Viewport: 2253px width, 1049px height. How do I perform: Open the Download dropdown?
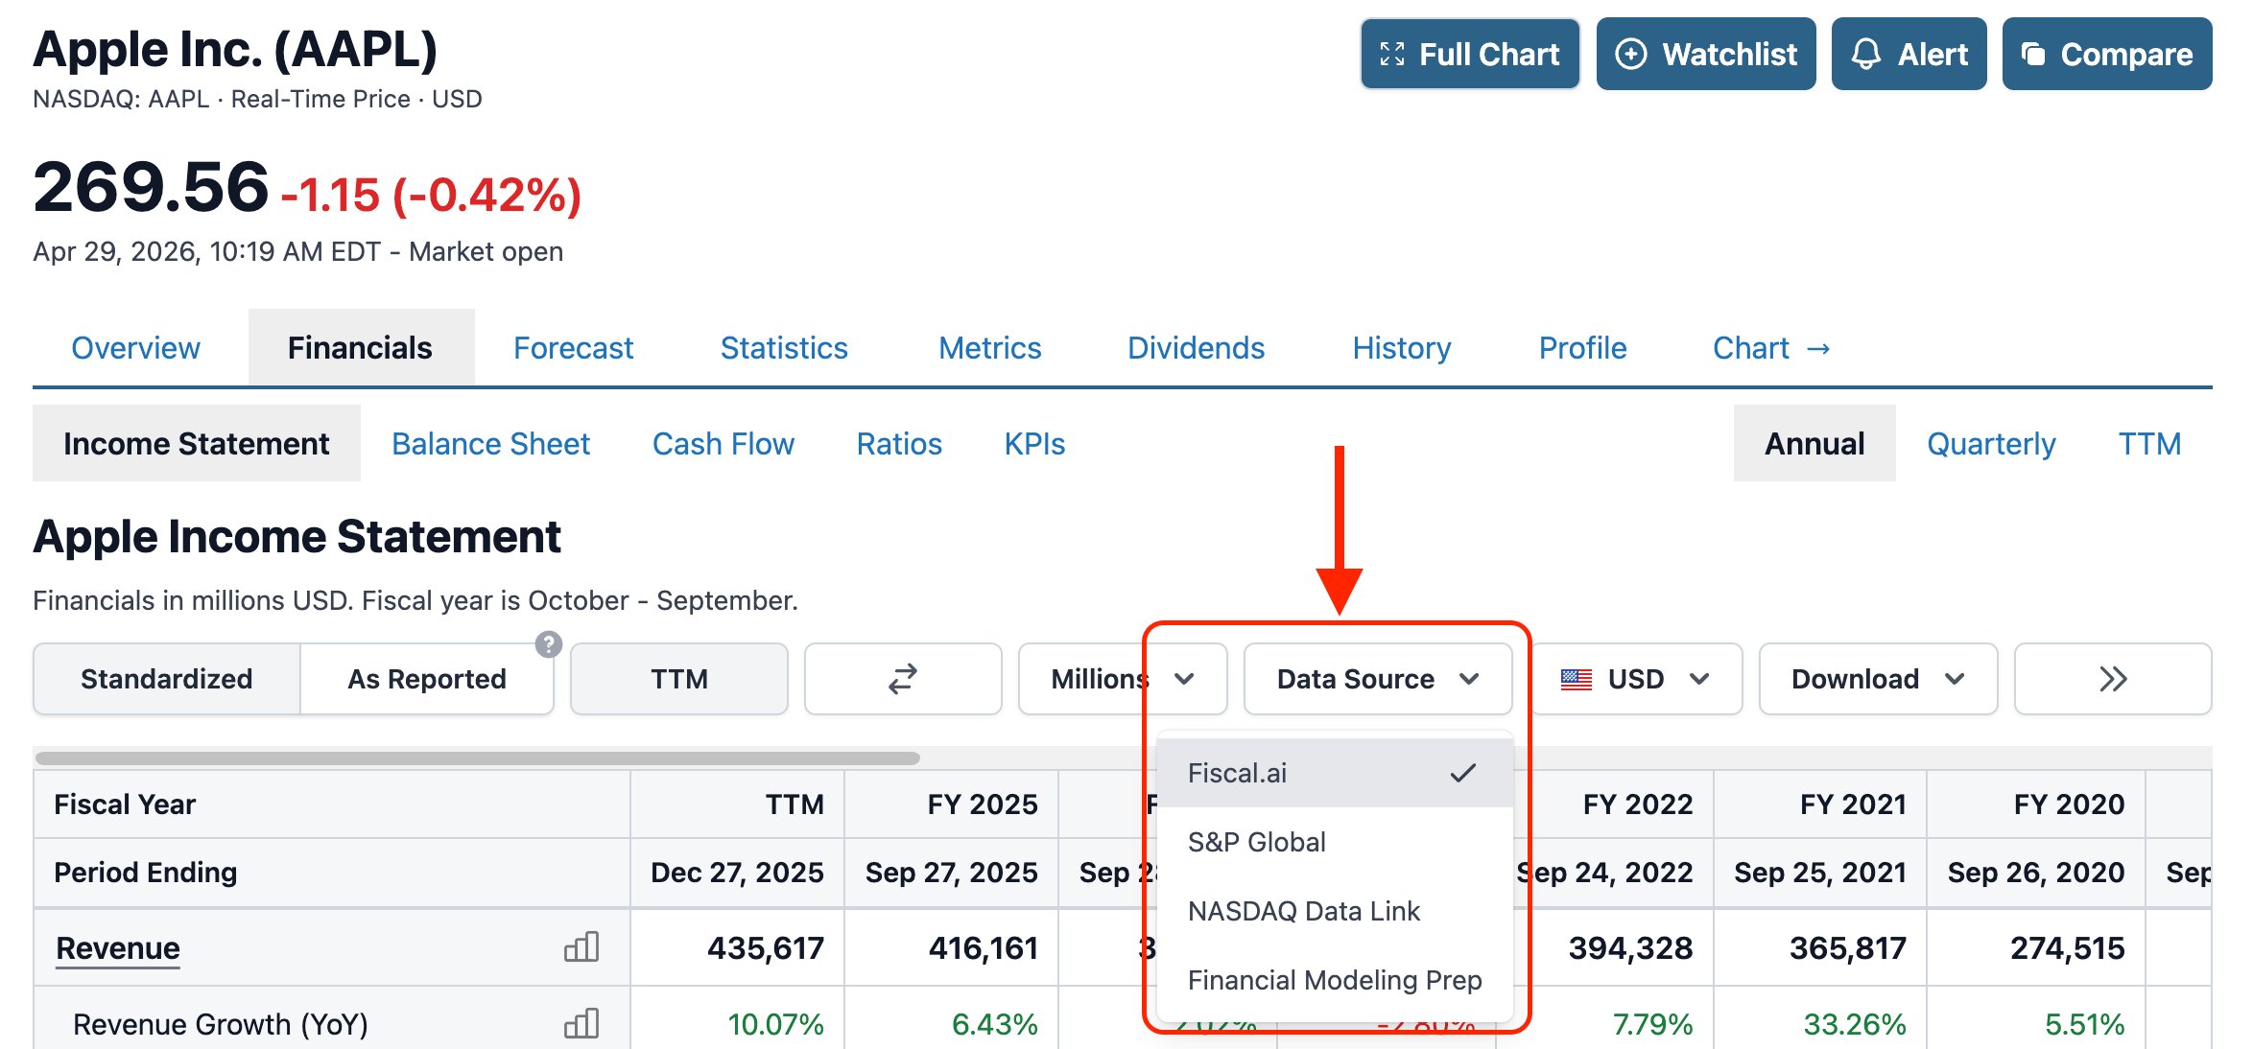coord(1878,679)
